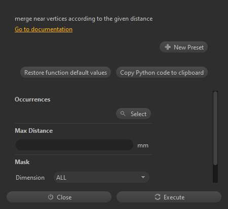Open the Go to documentation link
228x209 pixels.
point(44,29)
